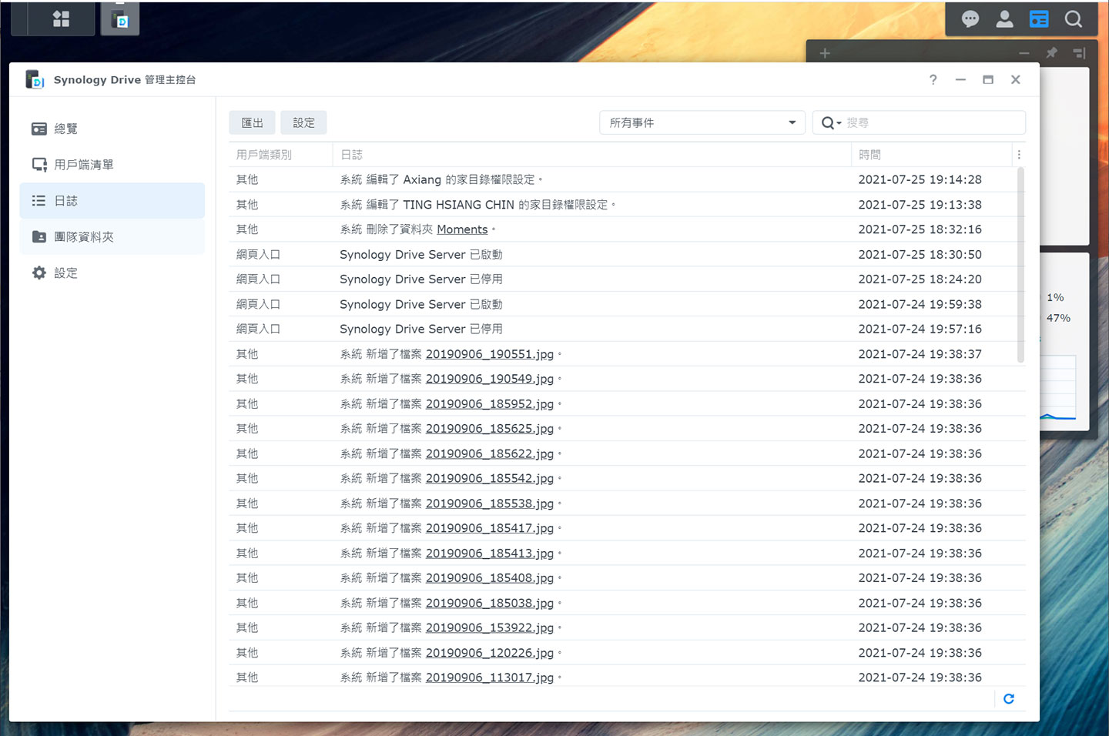Click the Synology Drive taskbar icon
Image resolution: width=1109 pixels, height=736 pixels.
(x=120, y=19)
